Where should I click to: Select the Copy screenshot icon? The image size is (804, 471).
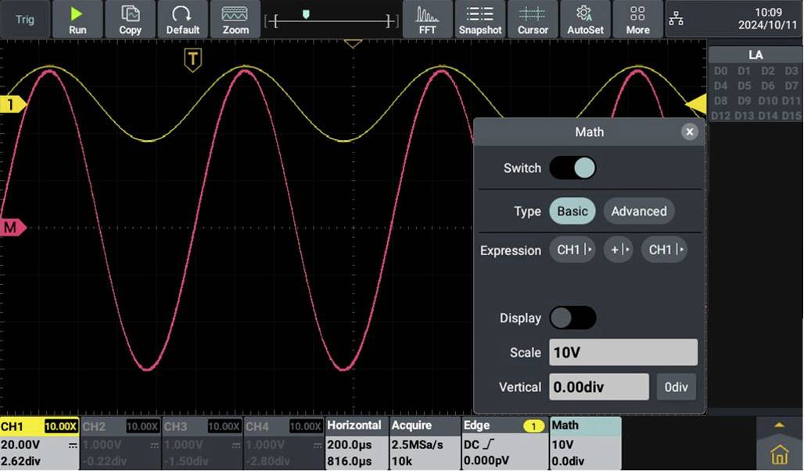click(x=130, y=19)
